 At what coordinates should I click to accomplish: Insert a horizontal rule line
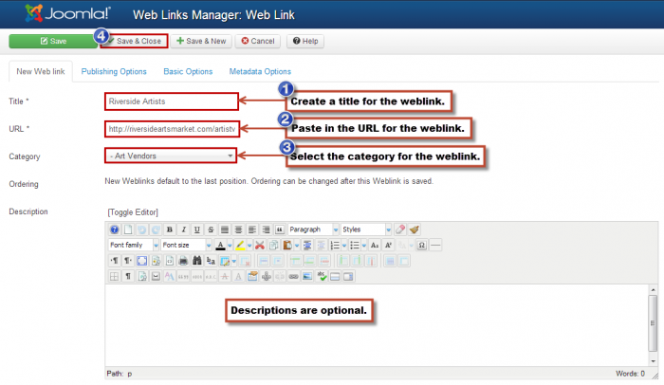(435, 245)
